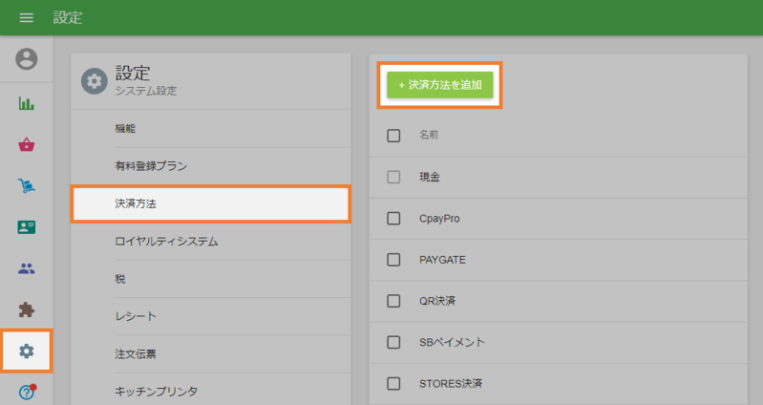Select 有料登録プラン in settings list
Screen dimensions: 763x405
[x=151, y=166]
